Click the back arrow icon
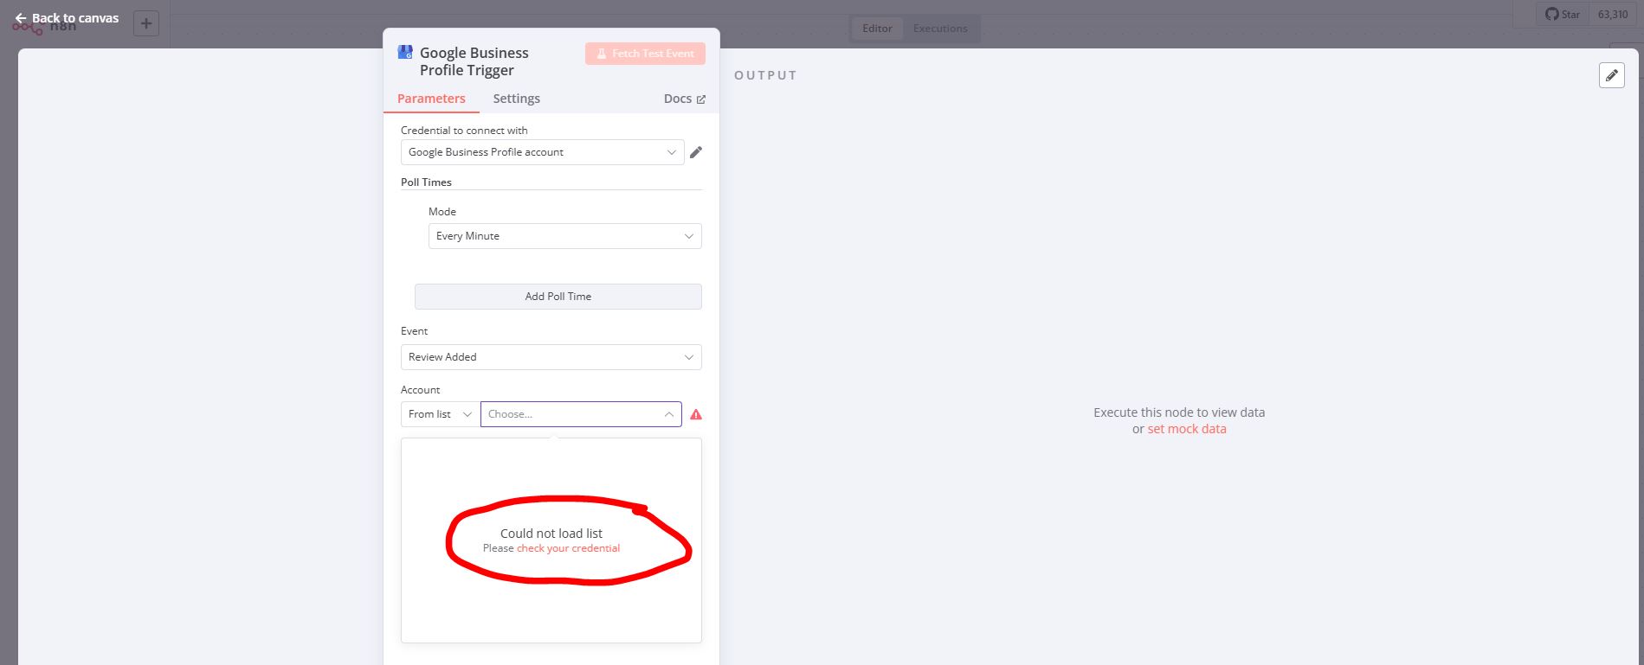Viewport: 1644px width, 665px height. [x=21, y=18]
